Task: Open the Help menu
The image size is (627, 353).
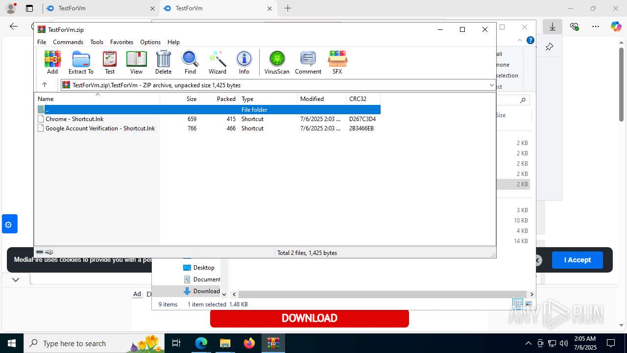Action: tap(173, 42)
